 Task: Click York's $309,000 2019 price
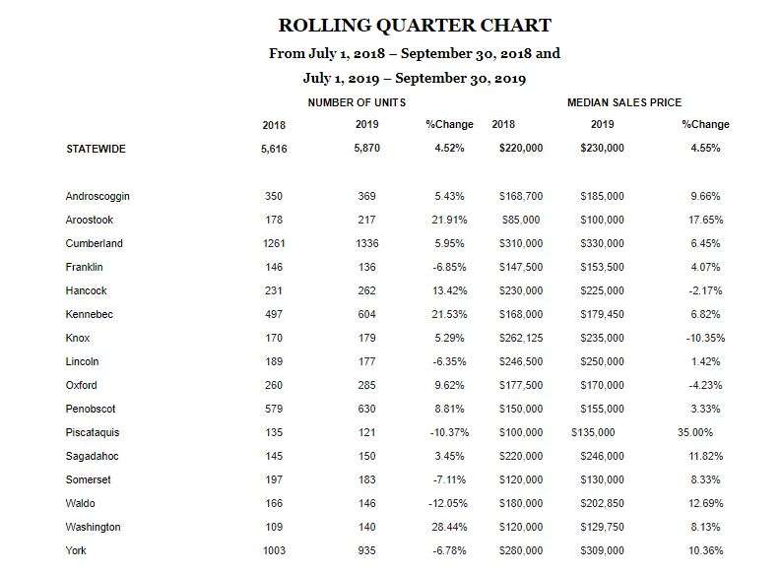click(602, 550)
